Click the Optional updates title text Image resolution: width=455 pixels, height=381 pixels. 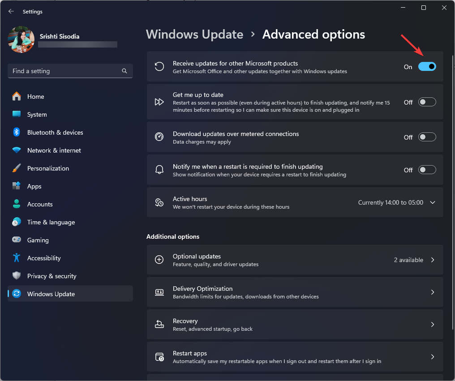tap(197, 257)
